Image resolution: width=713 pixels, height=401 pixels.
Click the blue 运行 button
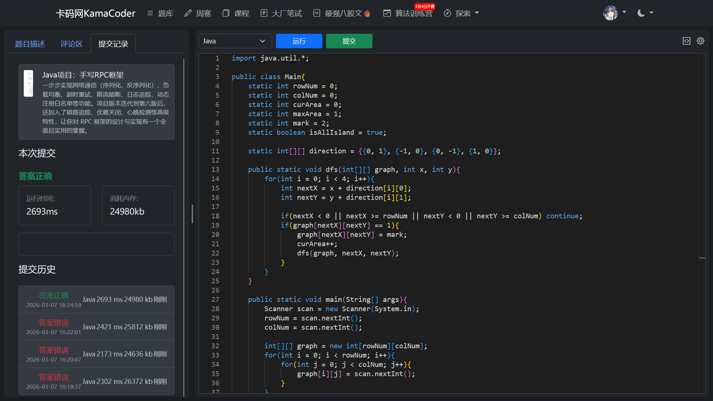(299, 41)
